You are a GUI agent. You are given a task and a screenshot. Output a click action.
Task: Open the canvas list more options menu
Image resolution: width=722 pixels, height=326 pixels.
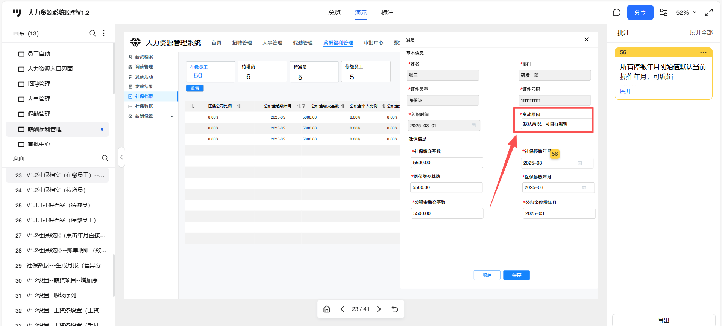pos(104,33)
